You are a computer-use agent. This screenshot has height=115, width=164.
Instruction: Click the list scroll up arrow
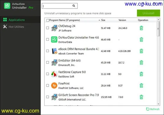[158, 20]
